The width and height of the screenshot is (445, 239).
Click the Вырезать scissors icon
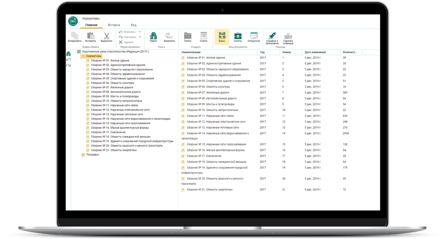pos(106,36)
